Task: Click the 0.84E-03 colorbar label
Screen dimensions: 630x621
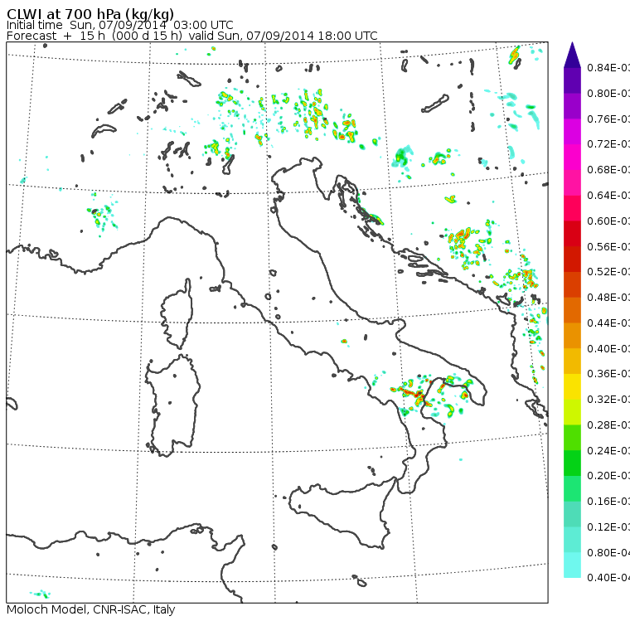Action: point(608,67)
